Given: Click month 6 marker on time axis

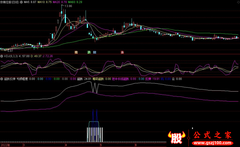Looking at the screenshot, I should pyautogui.click(x=136, y=145).
